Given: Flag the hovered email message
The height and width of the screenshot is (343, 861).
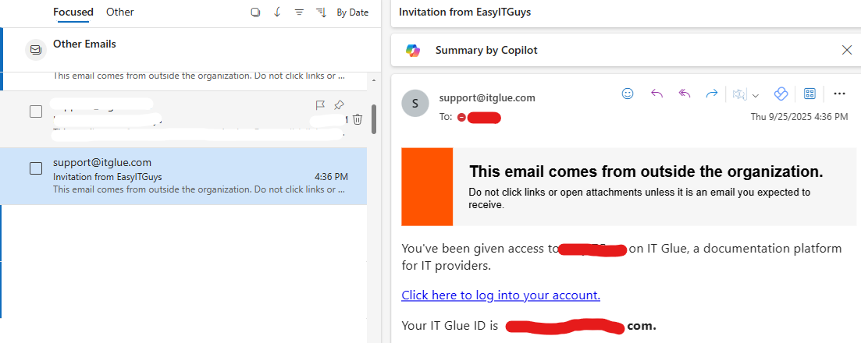Looking at the screenshot, I should [x=320, y=104].
